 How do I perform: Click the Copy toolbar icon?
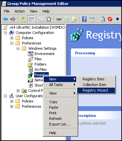(x=41, y=19)
